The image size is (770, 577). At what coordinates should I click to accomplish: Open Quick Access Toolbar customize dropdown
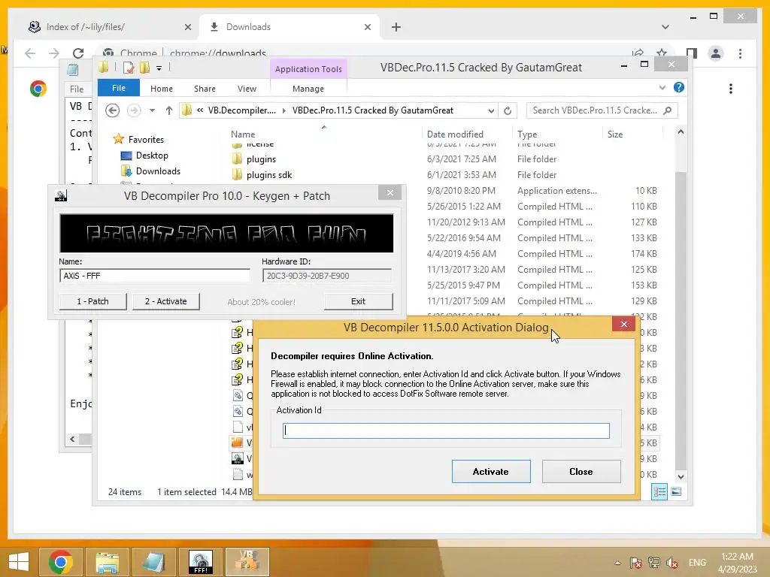159,68
